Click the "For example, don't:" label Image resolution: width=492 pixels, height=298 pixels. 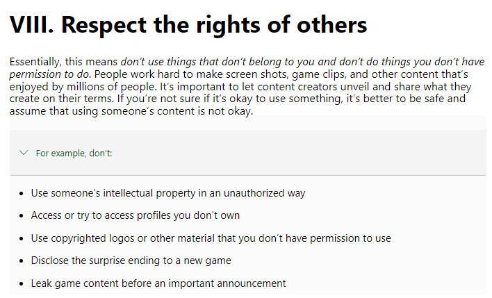point(74,154)
